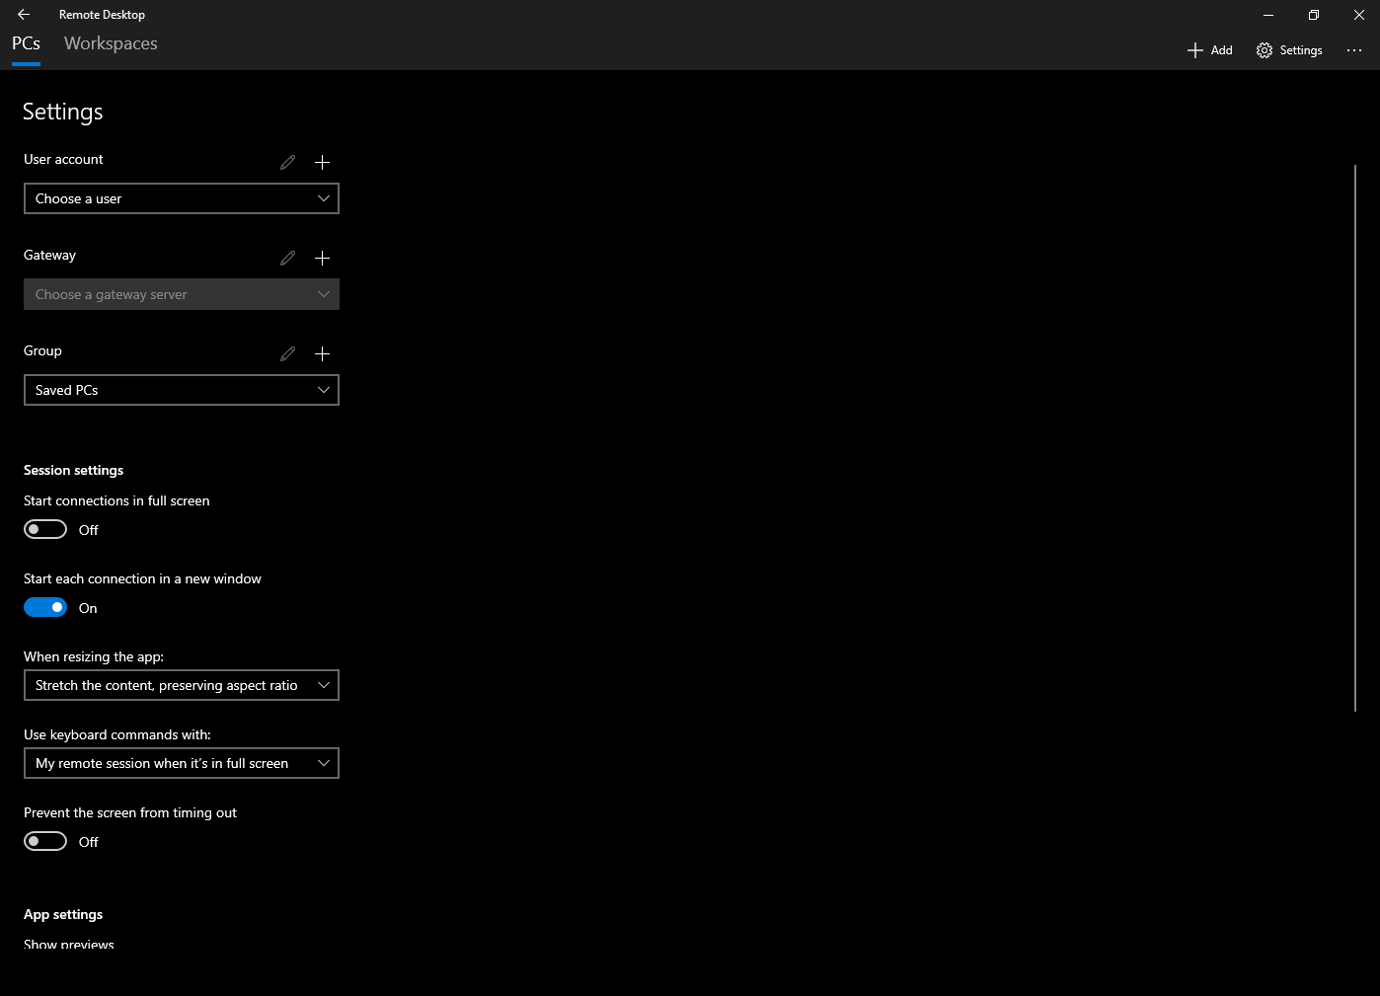Image resolution: width=1380 pixels, height=996 pixels.
Task: Click the Add button in the toolbar
Action: tap(1209, 49)
